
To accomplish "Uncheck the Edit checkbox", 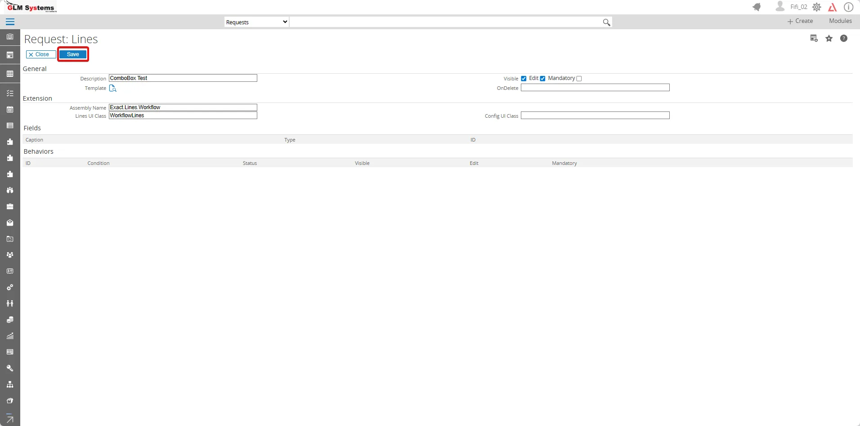I will tap(542, 79).
